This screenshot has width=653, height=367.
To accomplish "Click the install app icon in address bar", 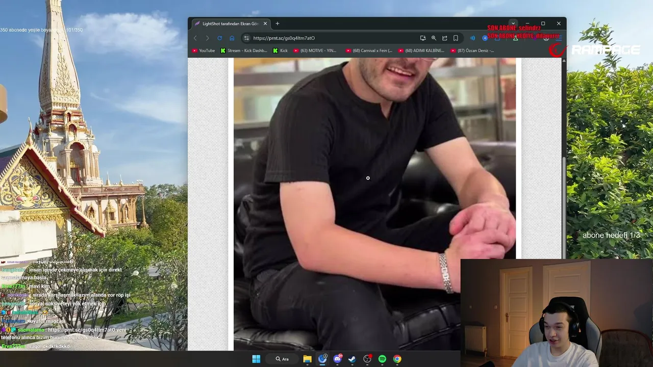I will pyautogui.click(x=423, y=38).
